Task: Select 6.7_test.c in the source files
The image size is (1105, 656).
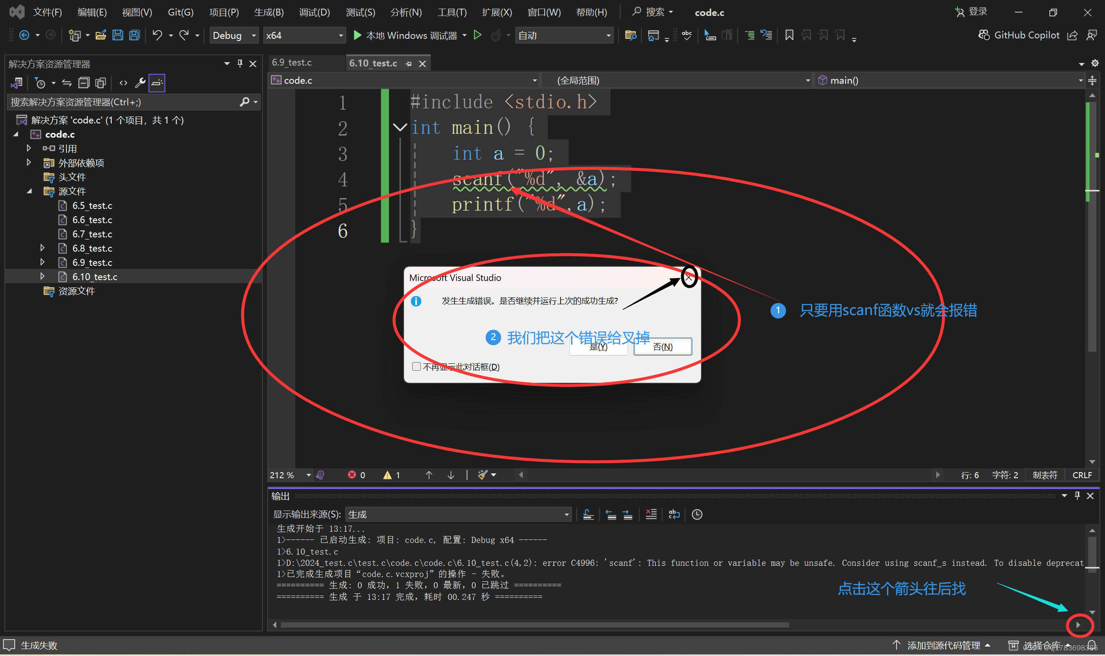Action: click(x=92, y=234)
